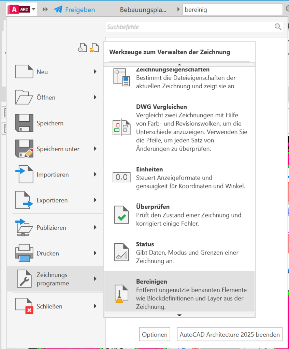Open the Importieren menu entry
The width and height of the screenshot is (289, 349).
(x=53, y=174)
